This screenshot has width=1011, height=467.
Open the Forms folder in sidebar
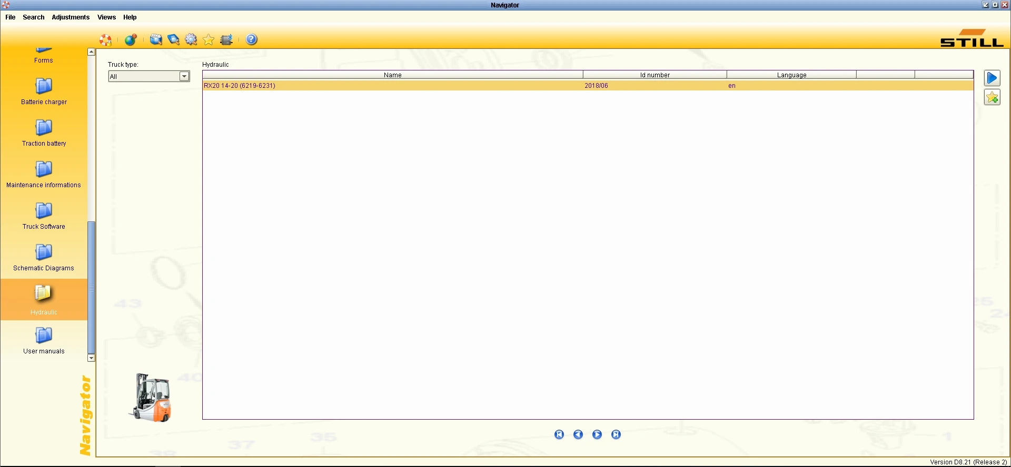pos(44,55)
